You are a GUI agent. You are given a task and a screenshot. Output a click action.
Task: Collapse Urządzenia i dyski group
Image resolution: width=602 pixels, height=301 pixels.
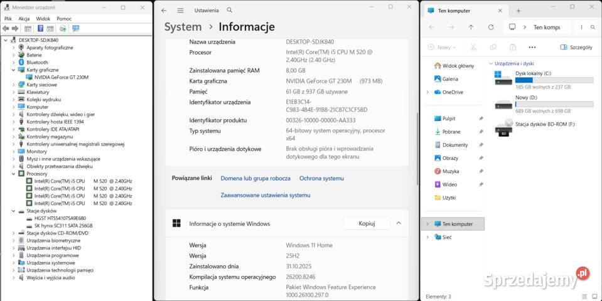pos(490,64)
